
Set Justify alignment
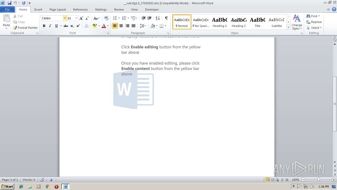click(133, 26)
